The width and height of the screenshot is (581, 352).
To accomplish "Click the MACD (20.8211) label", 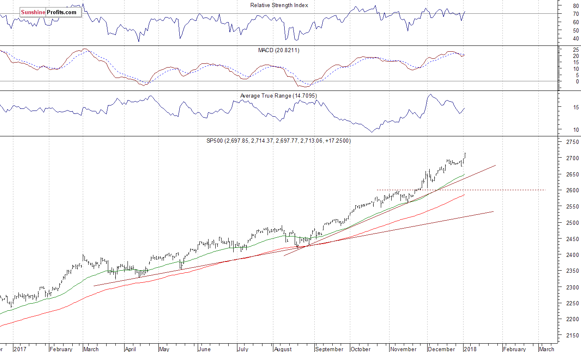I will click(279, 50).
